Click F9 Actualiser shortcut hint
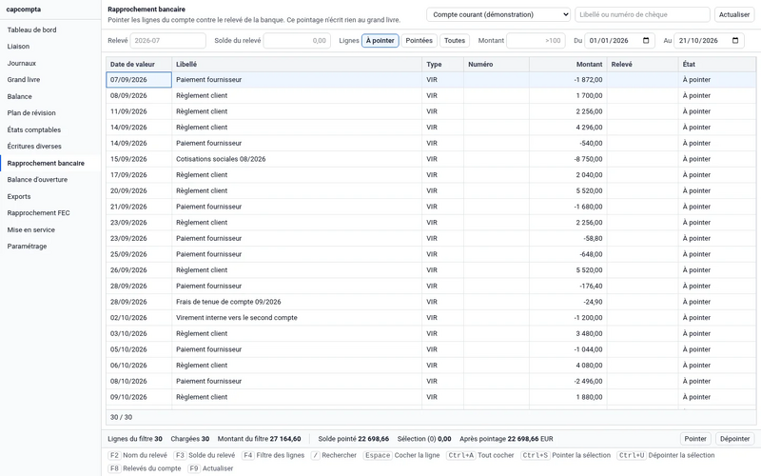 click(210, 468)
